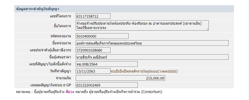Click the bidder name field นายธีระกิจ มณีอินทร์

click(x=152, y=57)
